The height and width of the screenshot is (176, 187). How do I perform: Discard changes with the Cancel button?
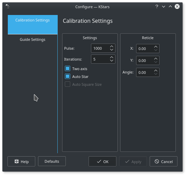pyautogui.click(x=164, y=161)
